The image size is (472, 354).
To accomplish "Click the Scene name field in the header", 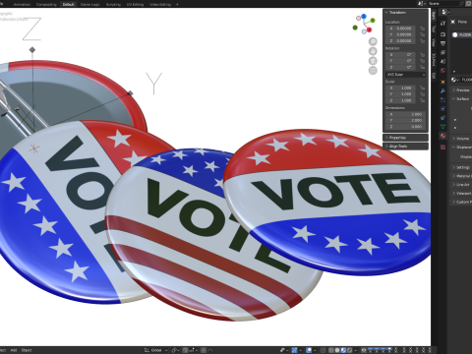I will (x=444, y=3).
